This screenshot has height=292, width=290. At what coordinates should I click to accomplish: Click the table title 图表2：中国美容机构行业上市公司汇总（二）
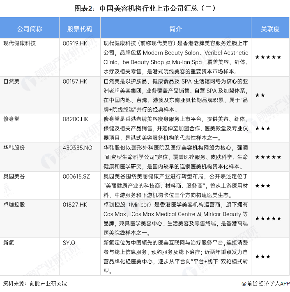coord(145,8)
